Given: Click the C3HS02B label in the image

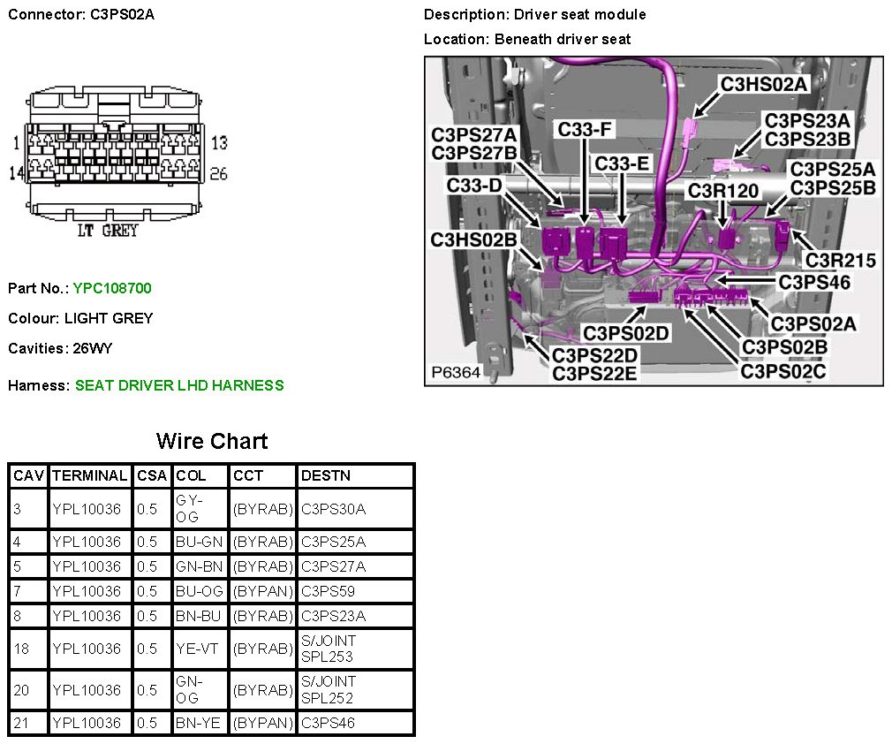Looking at the screenshot, I should point(473,239).
